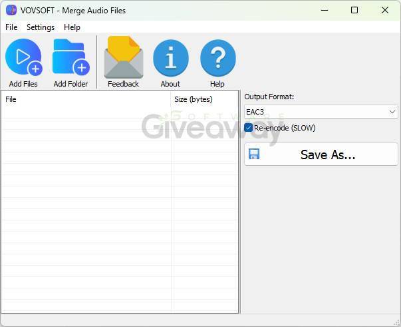Click the File column header
401x327 pixels.
coord(86,99)
